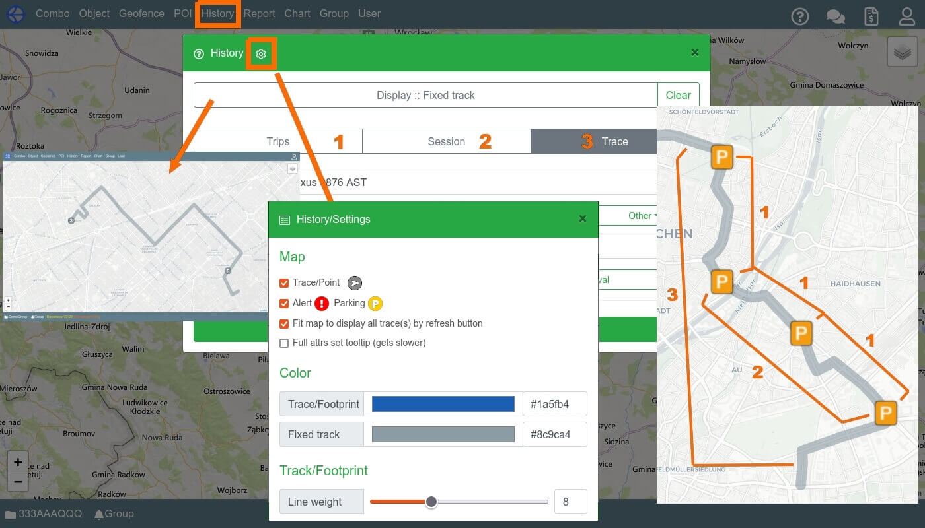Zoom in on the map

(18, 462)
